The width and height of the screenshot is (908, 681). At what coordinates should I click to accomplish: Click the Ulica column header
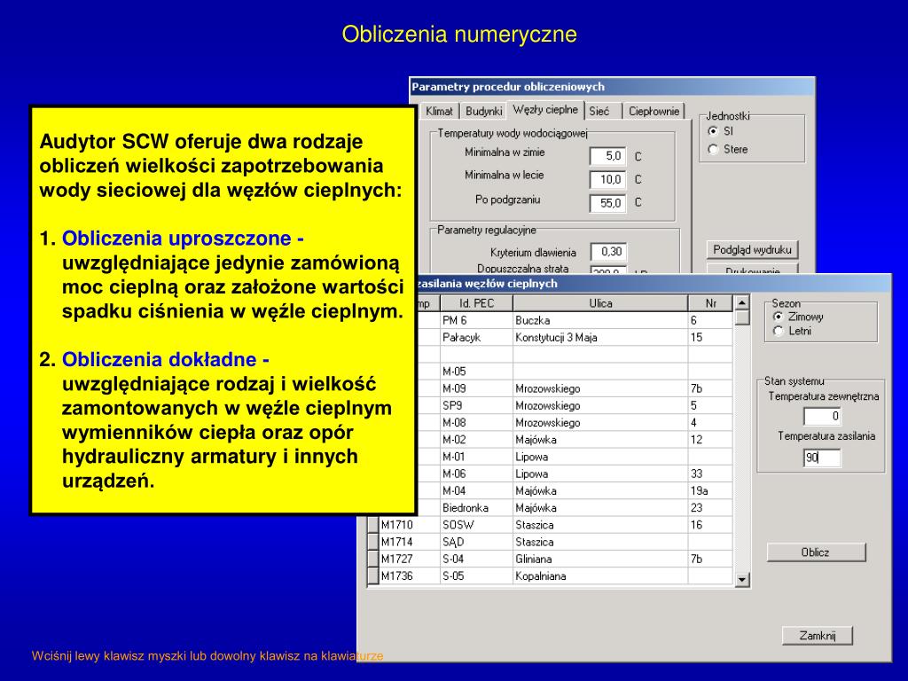(x=600, y=303)
